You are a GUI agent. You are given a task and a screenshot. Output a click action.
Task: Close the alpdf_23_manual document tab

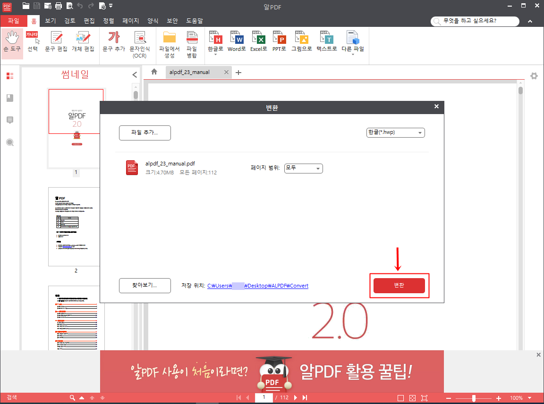coord(226,72)
